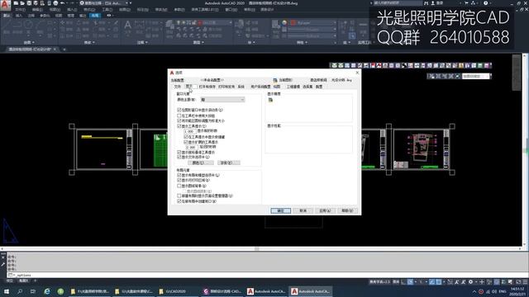Screen dimensions: 529x297
Task: Open the Tools menu in menu bar
Action: click(107, 9)
